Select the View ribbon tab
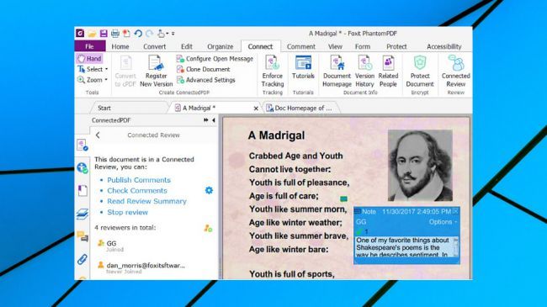Viewport: 547px width, 307px height. tap(335, 46)
